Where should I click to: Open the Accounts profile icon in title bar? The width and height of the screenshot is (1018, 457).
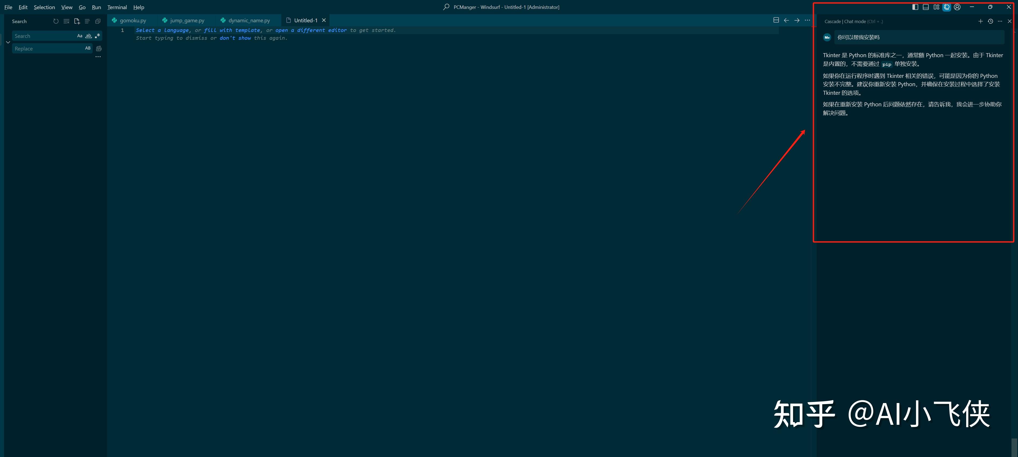[957, 7]
